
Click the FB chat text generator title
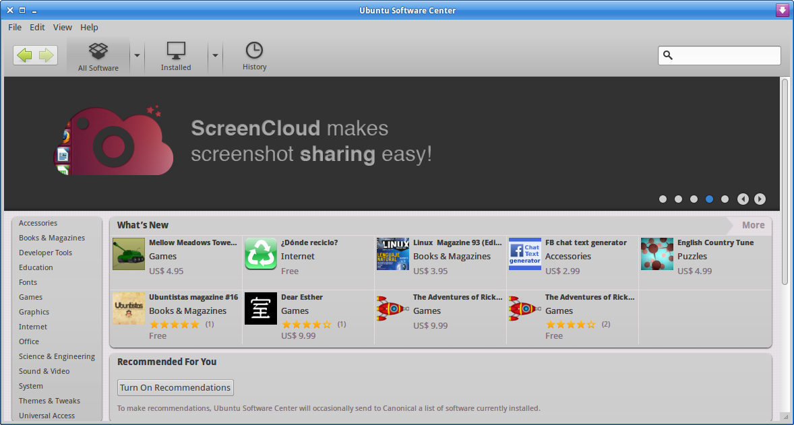pyautogui.click(x=586, y=243)
